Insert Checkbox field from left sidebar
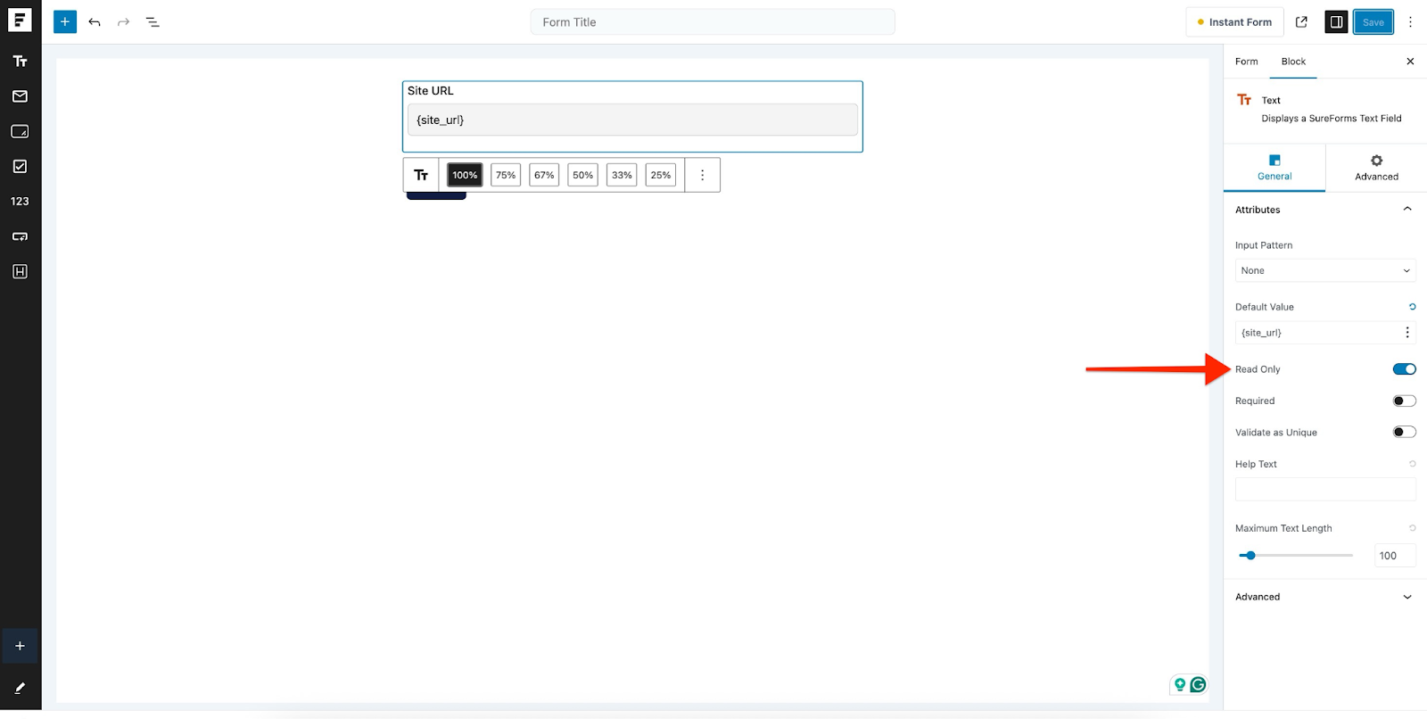This screenshot has width=1427, height=719. click(20, 167)
